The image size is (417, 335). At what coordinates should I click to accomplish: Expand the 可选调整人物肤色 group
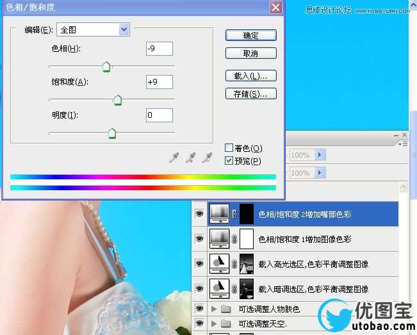213,309
